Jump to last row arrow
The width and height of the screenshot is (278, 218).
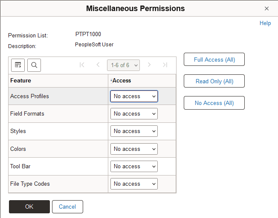tap(165, 65)
